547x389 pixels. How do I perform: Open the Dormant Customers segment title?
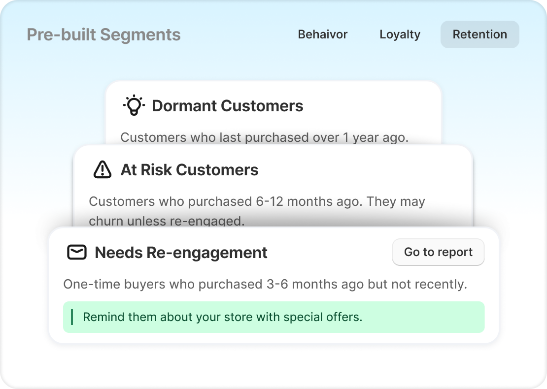(x=227, y=106)
